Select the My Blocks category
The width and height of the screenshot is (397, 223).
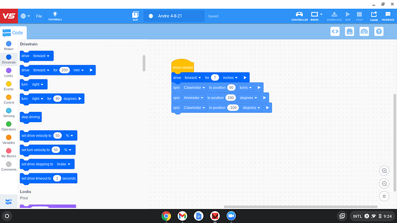click(9, 153)
